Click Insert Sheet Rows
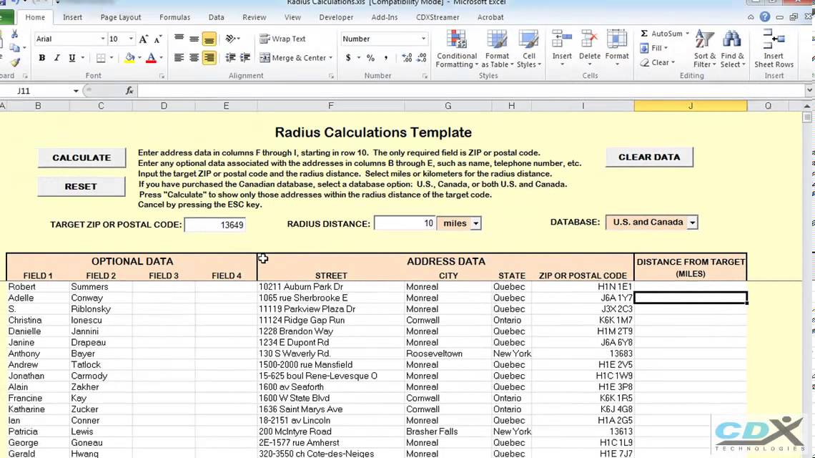The width and height of the screenshot is (815, 458). [774, 49]
